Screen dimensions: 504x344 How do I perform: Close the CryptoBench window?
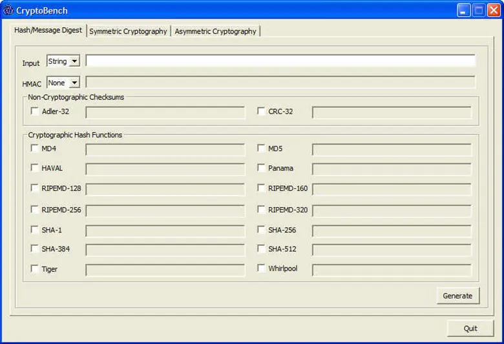coord(492,10)
